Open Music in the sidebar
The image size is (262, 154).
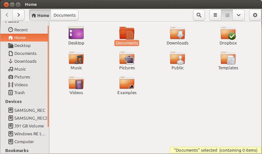[x=24, y=69]
